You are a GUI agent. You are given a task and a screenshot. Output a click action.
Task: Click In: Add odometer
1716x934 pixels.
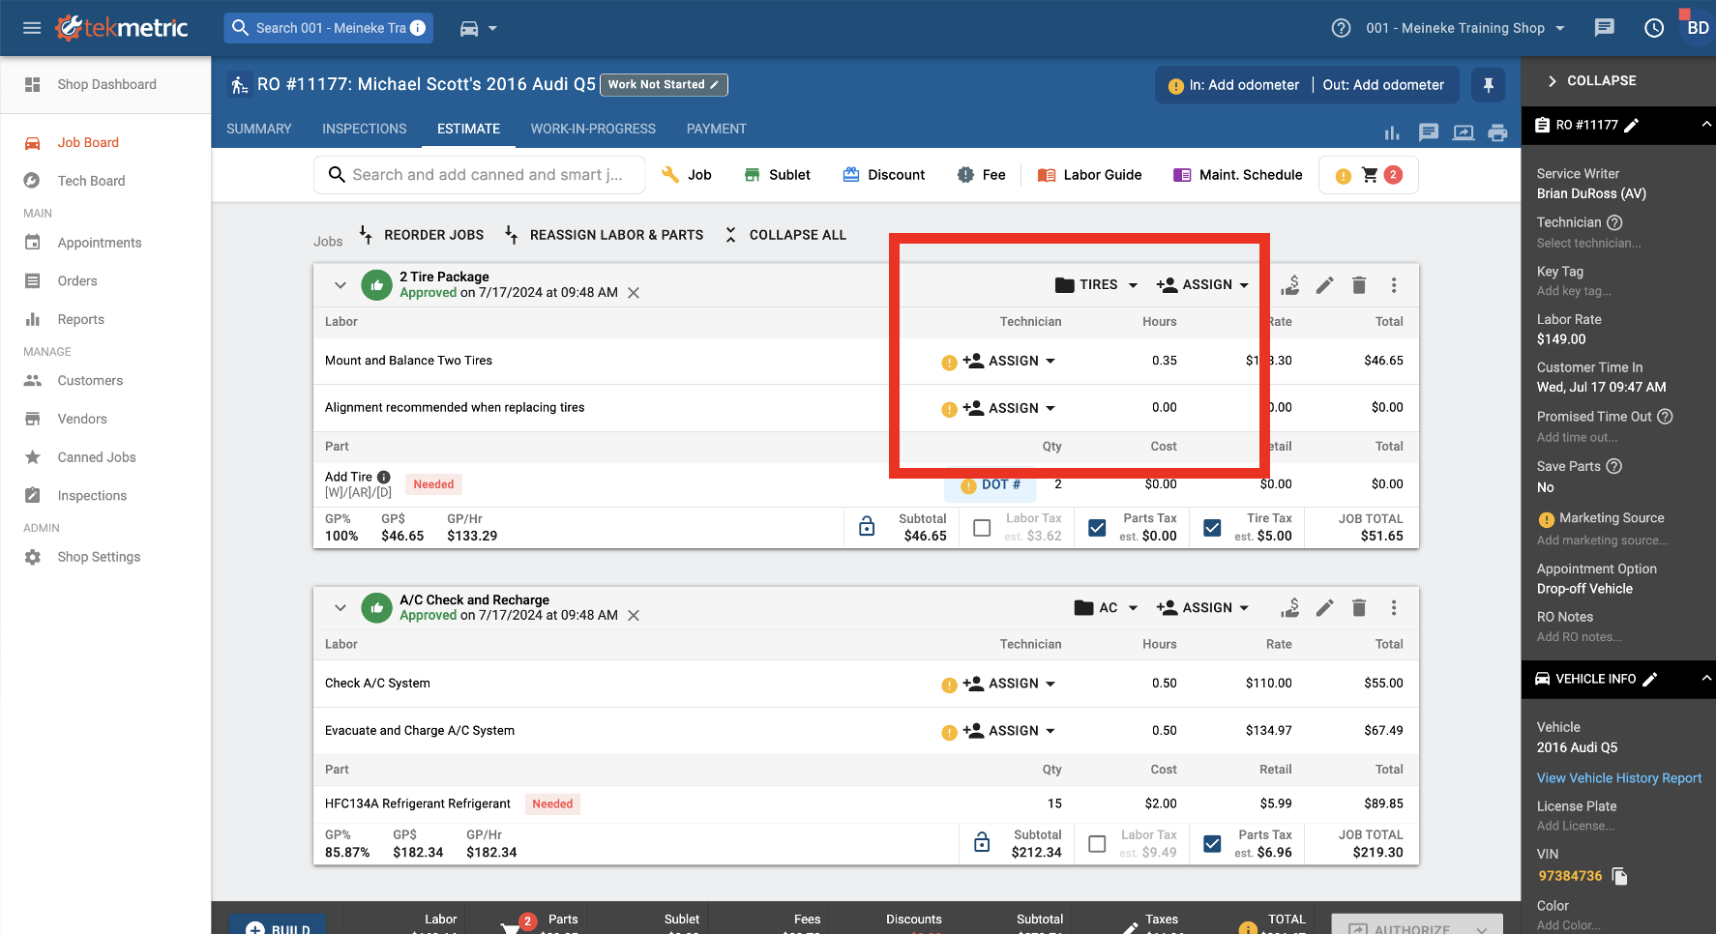[1233, 85]
